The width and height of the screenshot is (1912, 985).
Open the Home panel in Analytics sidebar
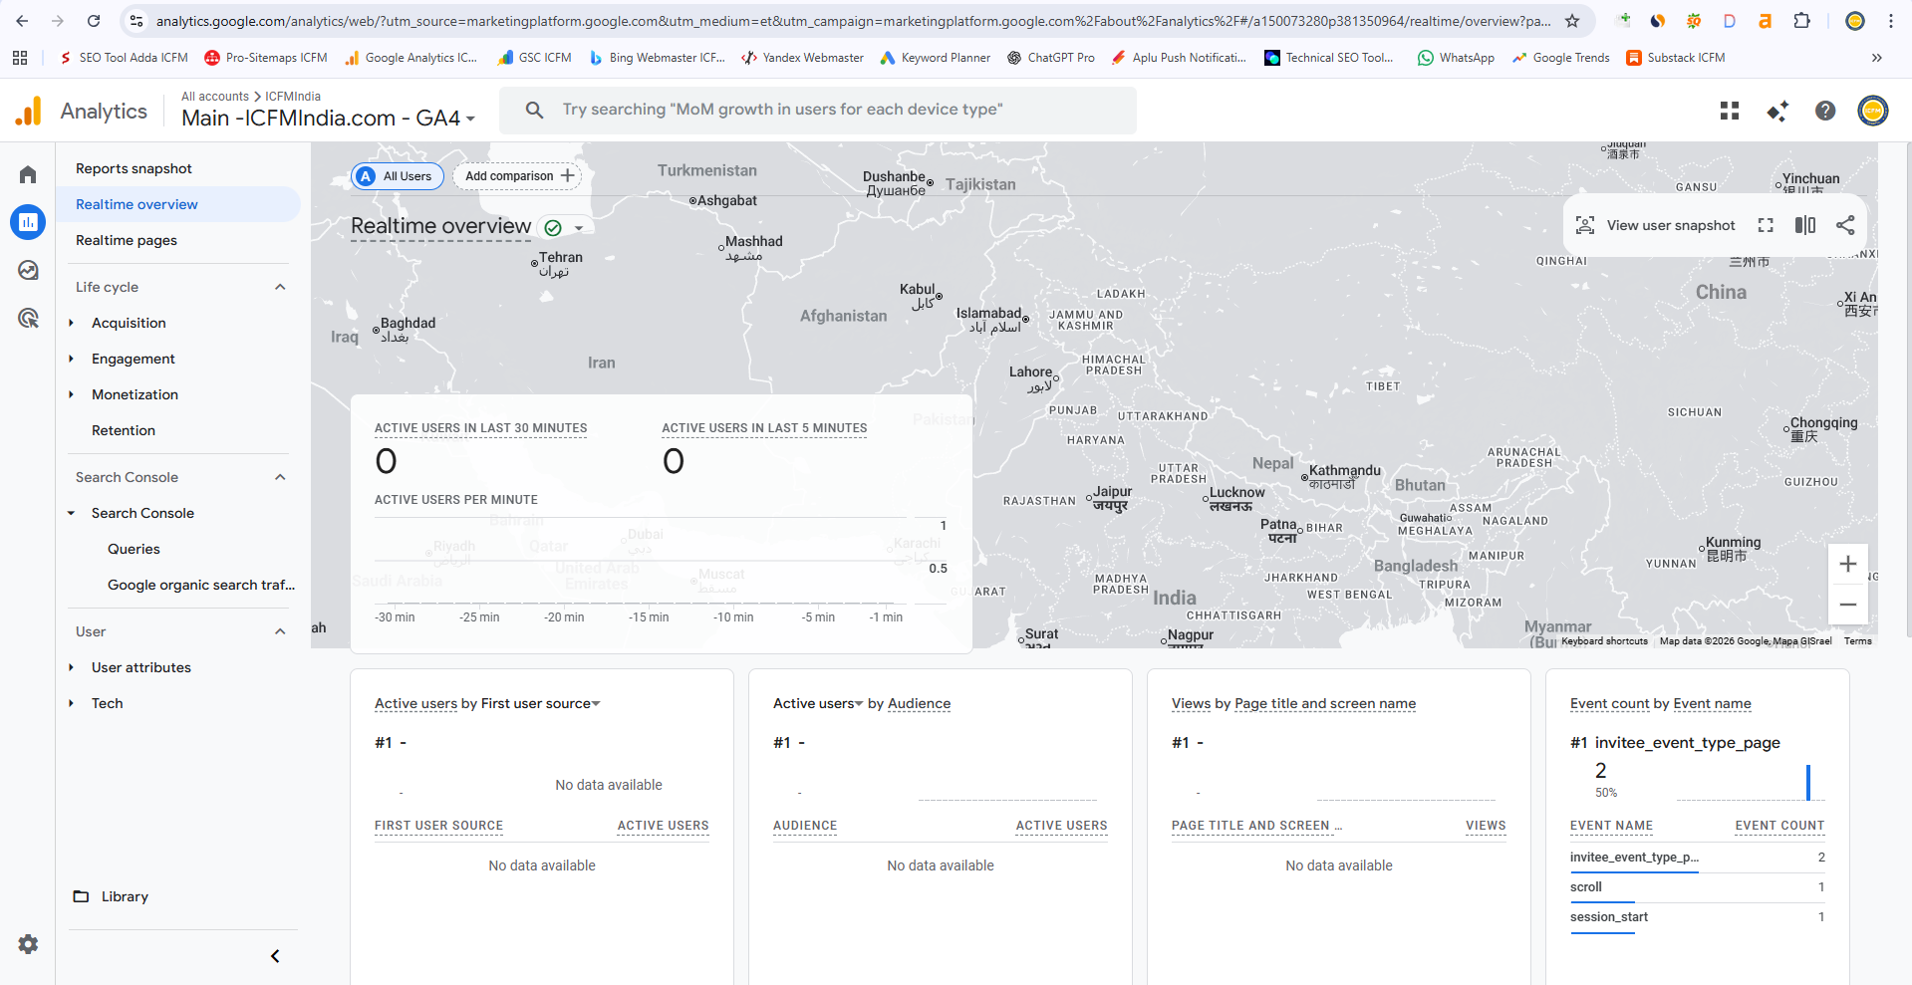[27, 173]
